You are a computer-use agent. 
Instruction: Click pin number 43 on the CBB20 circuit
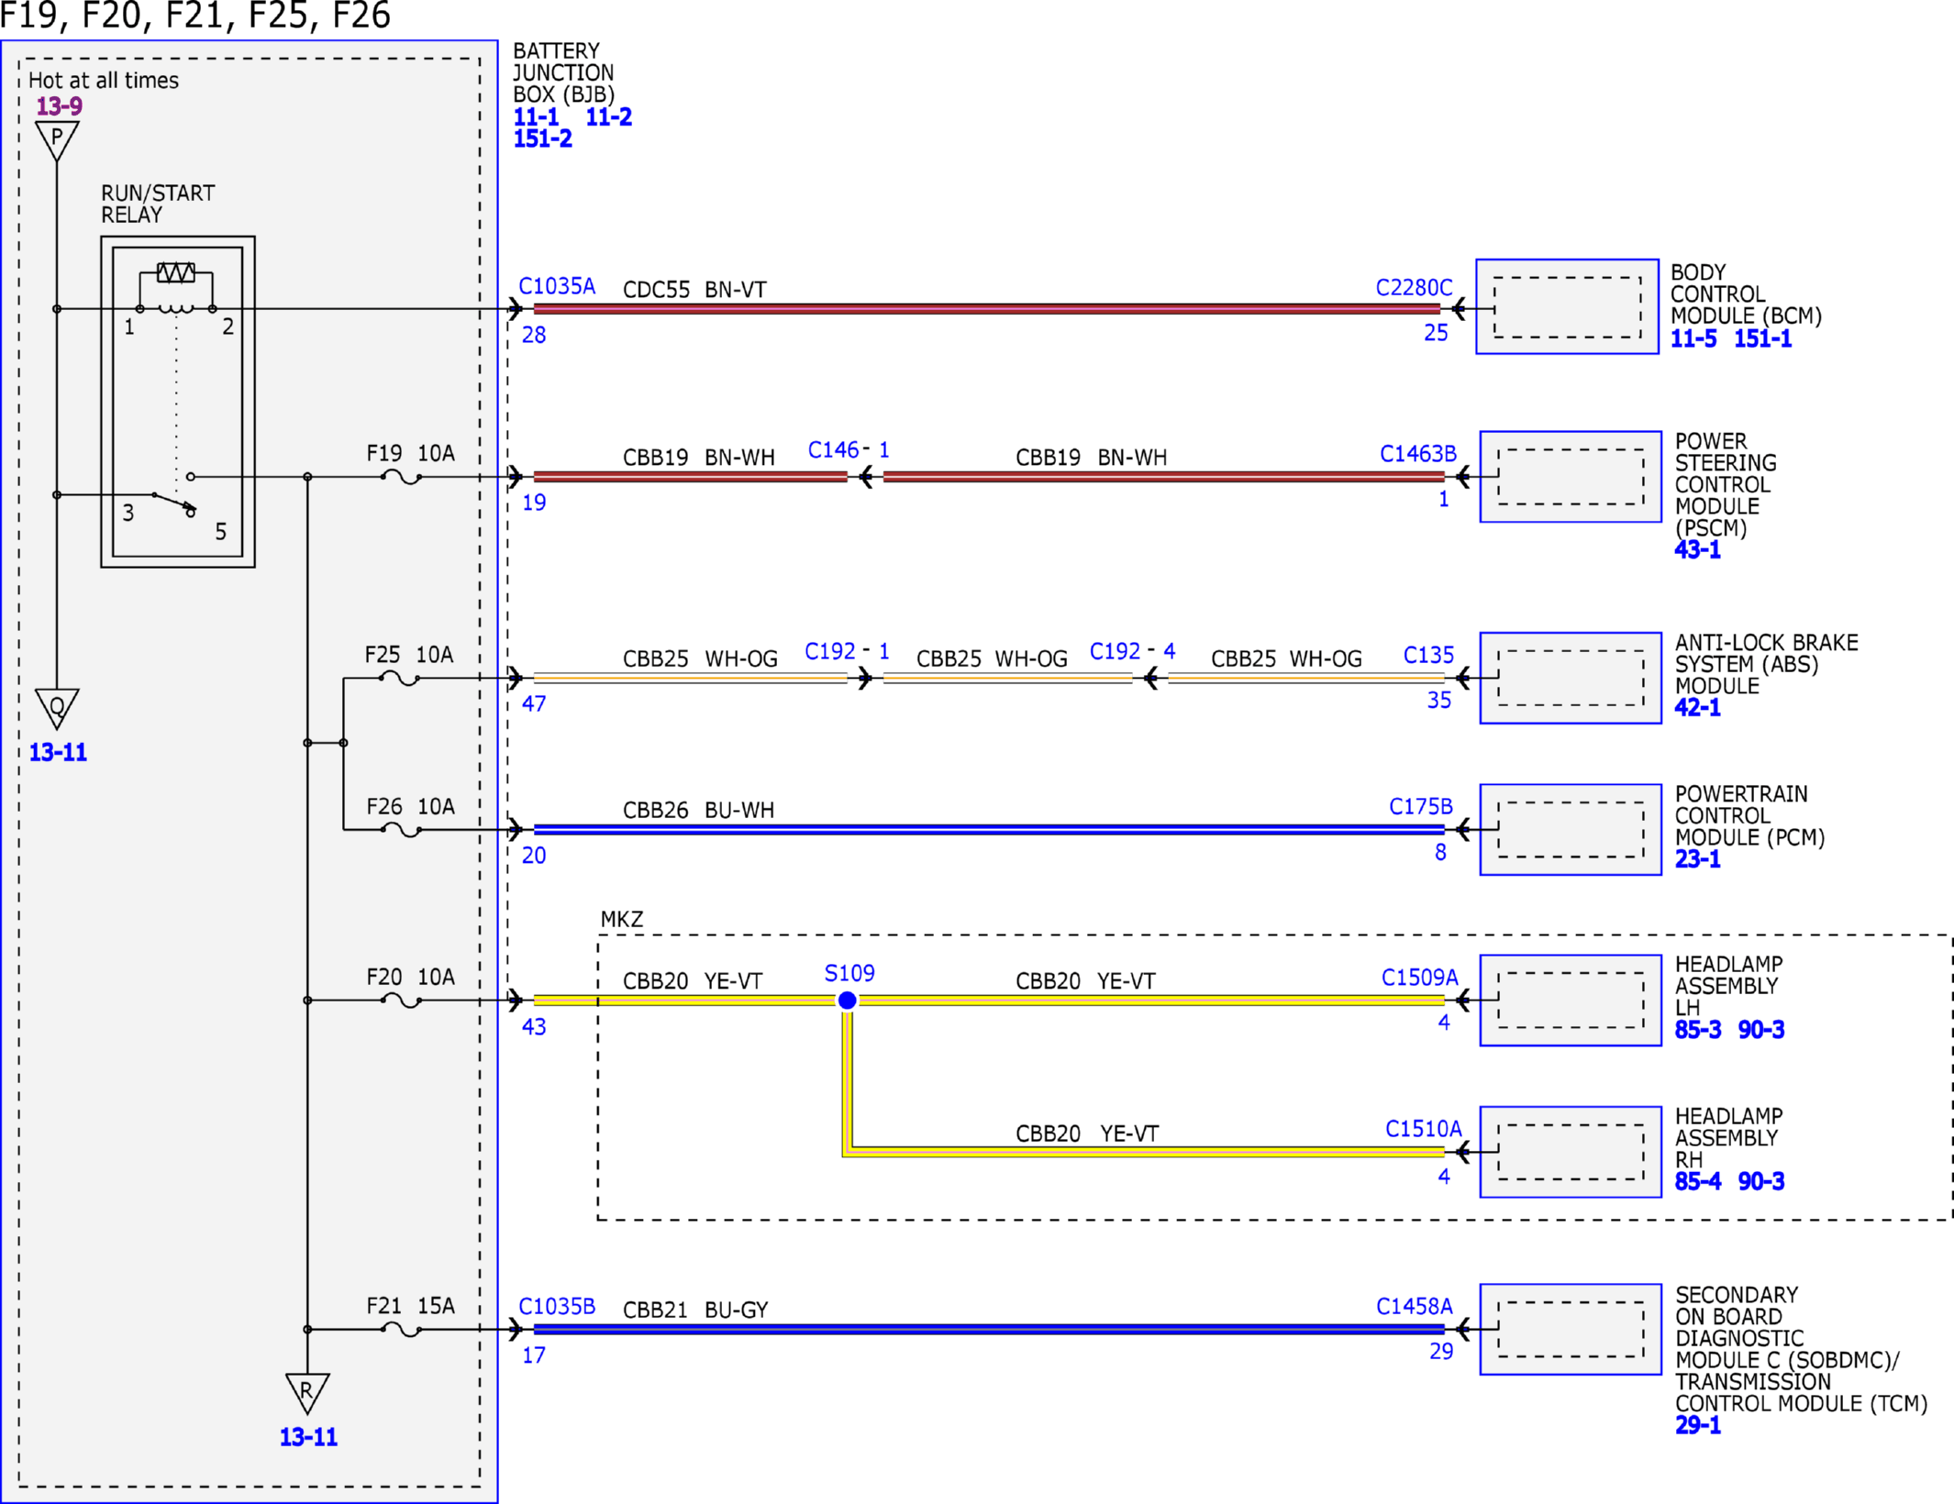(534, 1027)
